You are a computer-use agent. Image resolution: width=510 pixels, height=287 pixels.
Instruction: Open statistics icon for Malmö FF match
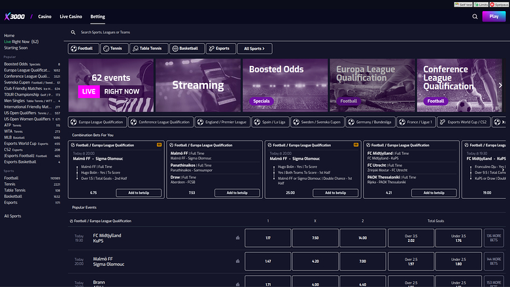(x=237, y=262)
